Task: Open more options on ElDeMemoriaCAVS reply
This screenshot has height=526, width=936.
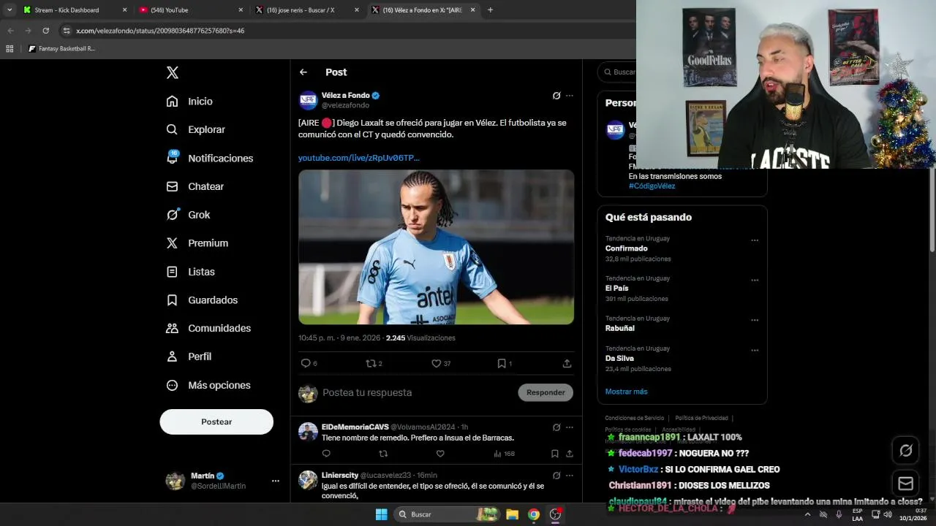Action: [x=570, y=427]
